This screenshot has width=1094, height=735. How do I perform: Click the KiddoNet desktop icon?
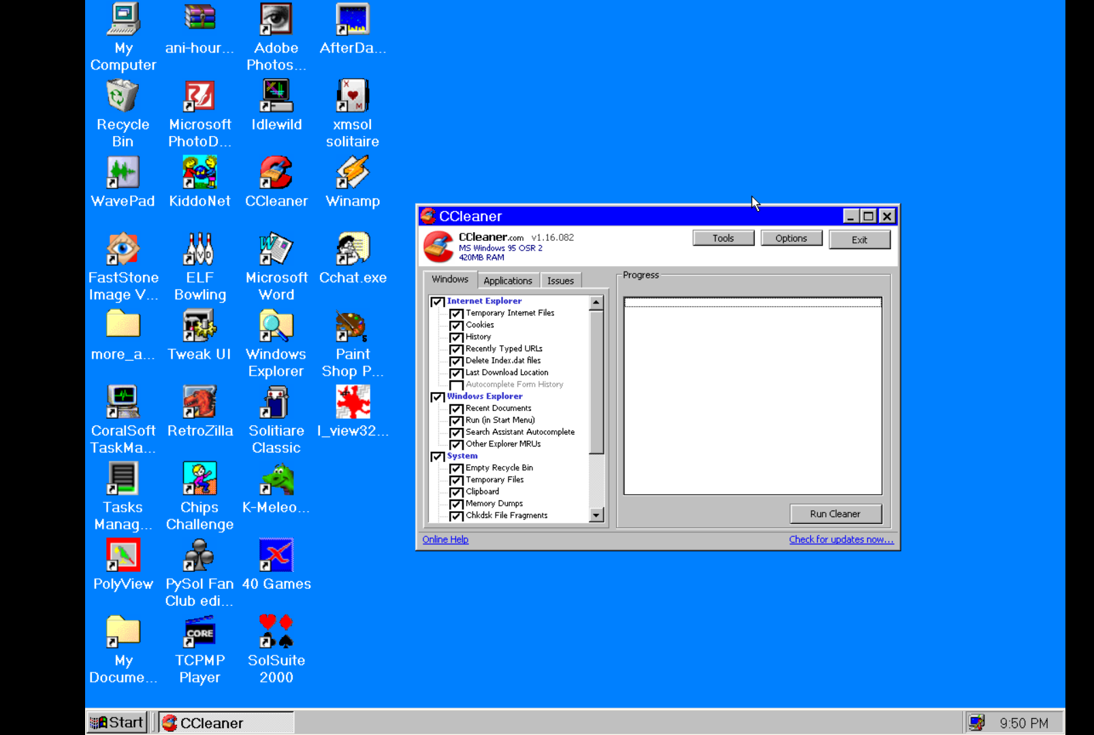click(x=199, y=172)
